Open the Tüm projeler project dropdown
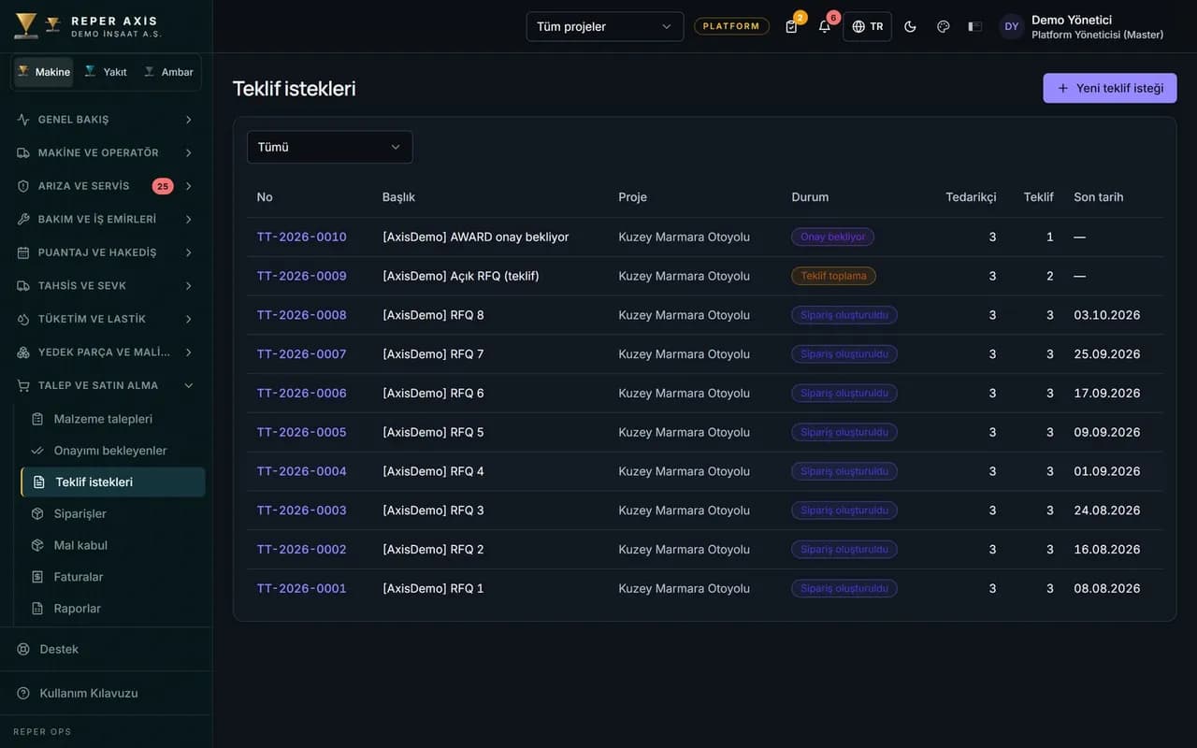 [x=605, y=26]
